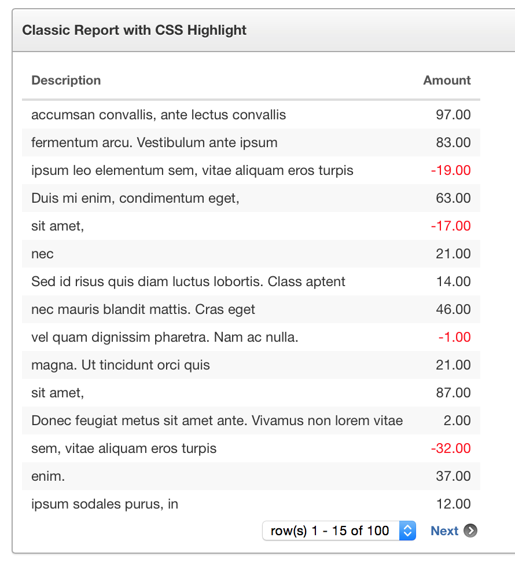Click the red -19.00 amount

[451, 170]
